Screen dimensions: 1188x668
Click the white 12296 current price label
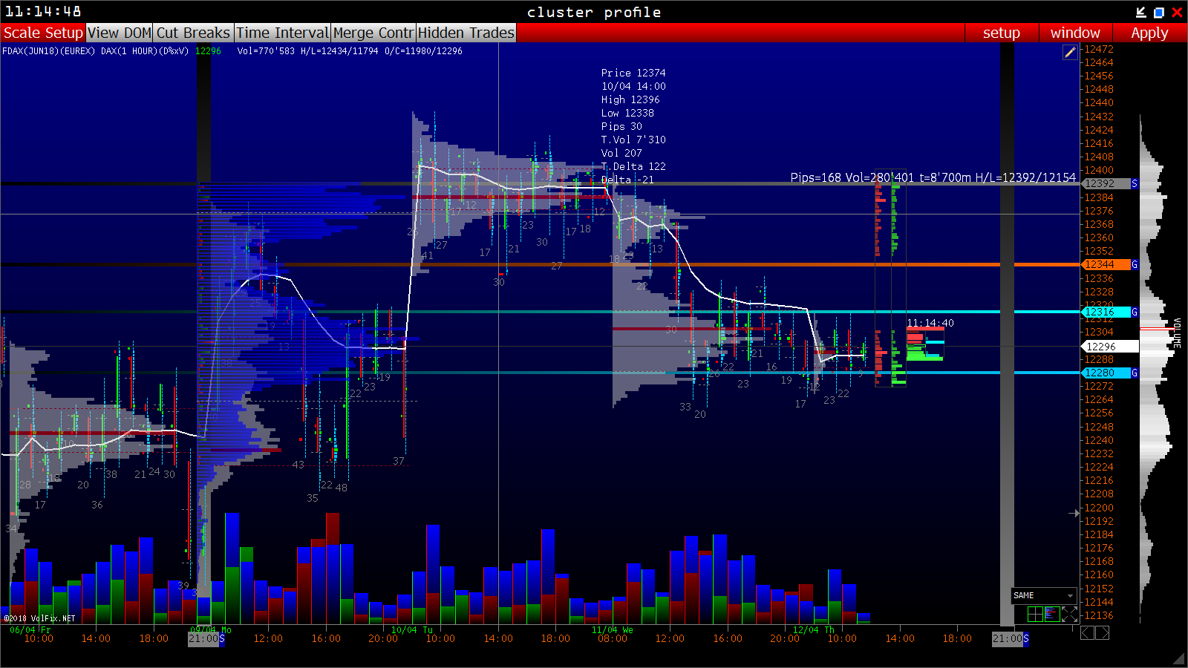click(1109, 346)
